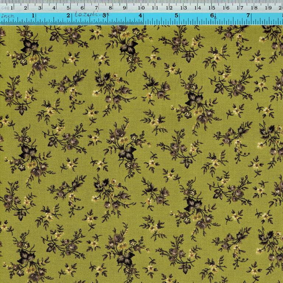Screen dimensions: 283x283
Task: Click the 'inch' label on blue ruler
Action: 8,16
